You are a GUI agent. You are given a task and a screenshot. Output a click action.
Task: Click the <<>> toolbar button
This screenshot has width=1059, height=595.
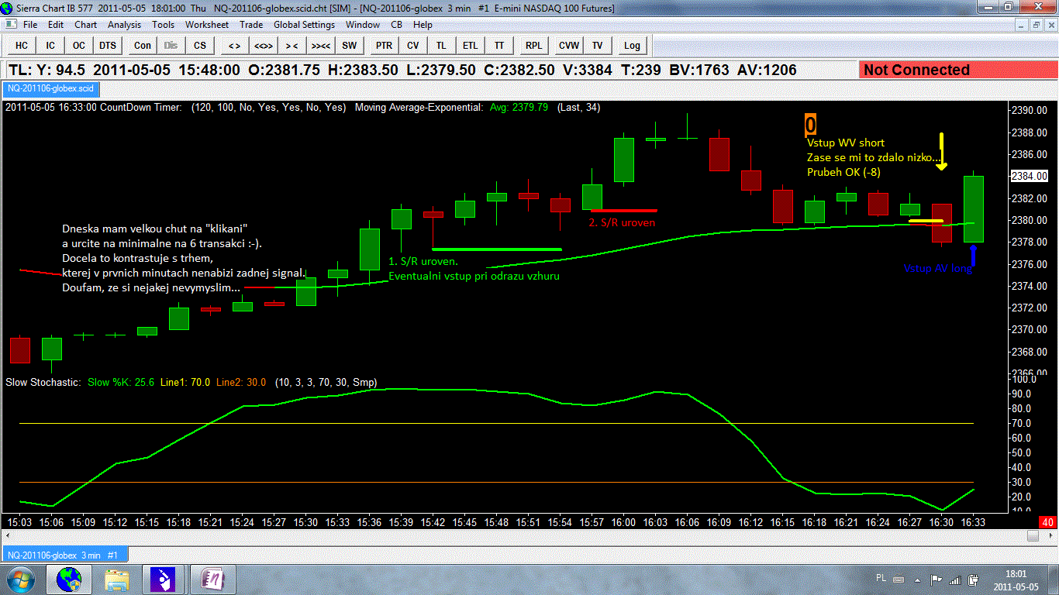(x=263, y=45)
